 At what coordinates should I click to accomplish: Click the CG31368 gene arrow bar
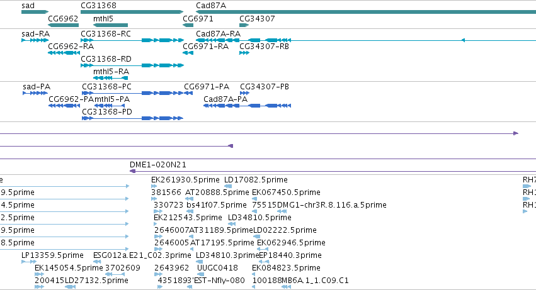[132, 12]
